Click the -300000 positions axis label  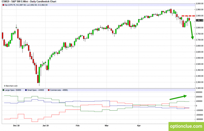199,119
